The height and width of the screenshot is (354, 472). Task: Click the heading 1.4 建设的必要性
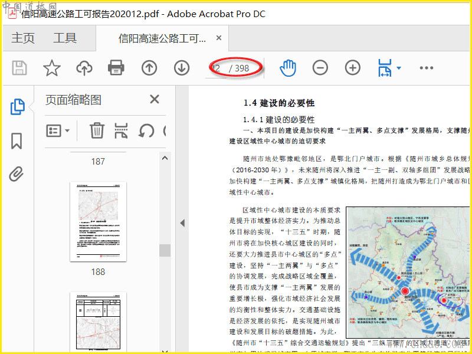coord(279,103)
